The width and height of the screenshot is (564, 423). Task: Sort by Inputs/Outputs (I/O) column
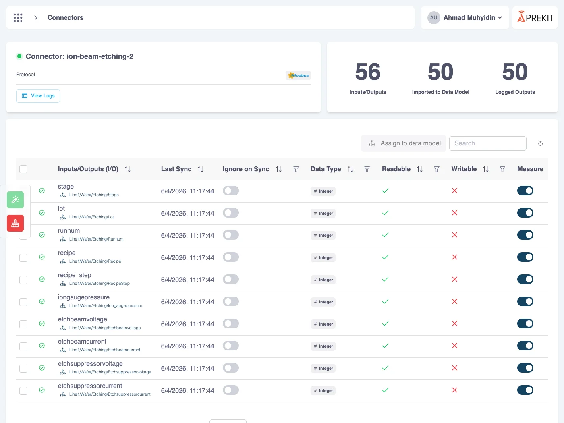tap(128, 169)
